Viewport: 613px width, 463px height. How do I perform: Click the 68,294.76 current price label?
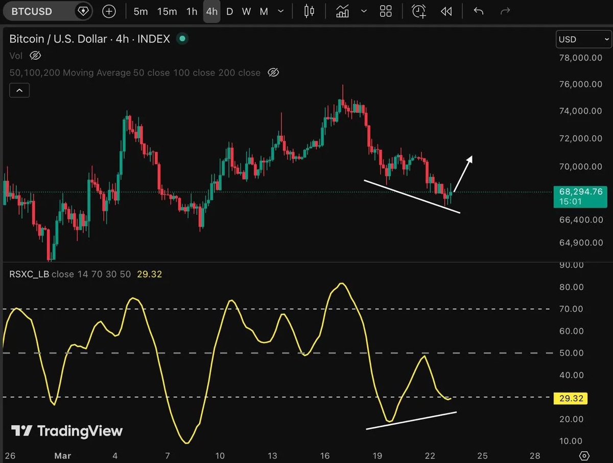[x=580, y=196]
